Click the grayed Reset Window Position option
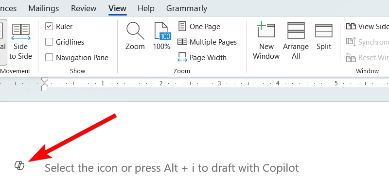 (368, 57)
